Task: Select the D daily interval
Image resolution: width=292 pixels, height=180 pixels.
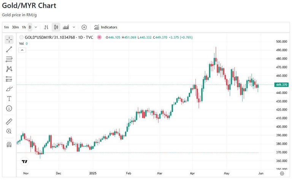Action: coord(30,27)
